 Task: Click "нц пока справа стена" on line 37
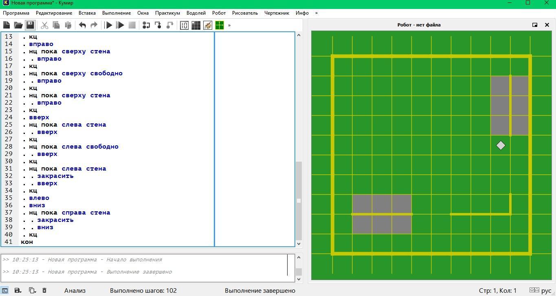click(70, 213)
